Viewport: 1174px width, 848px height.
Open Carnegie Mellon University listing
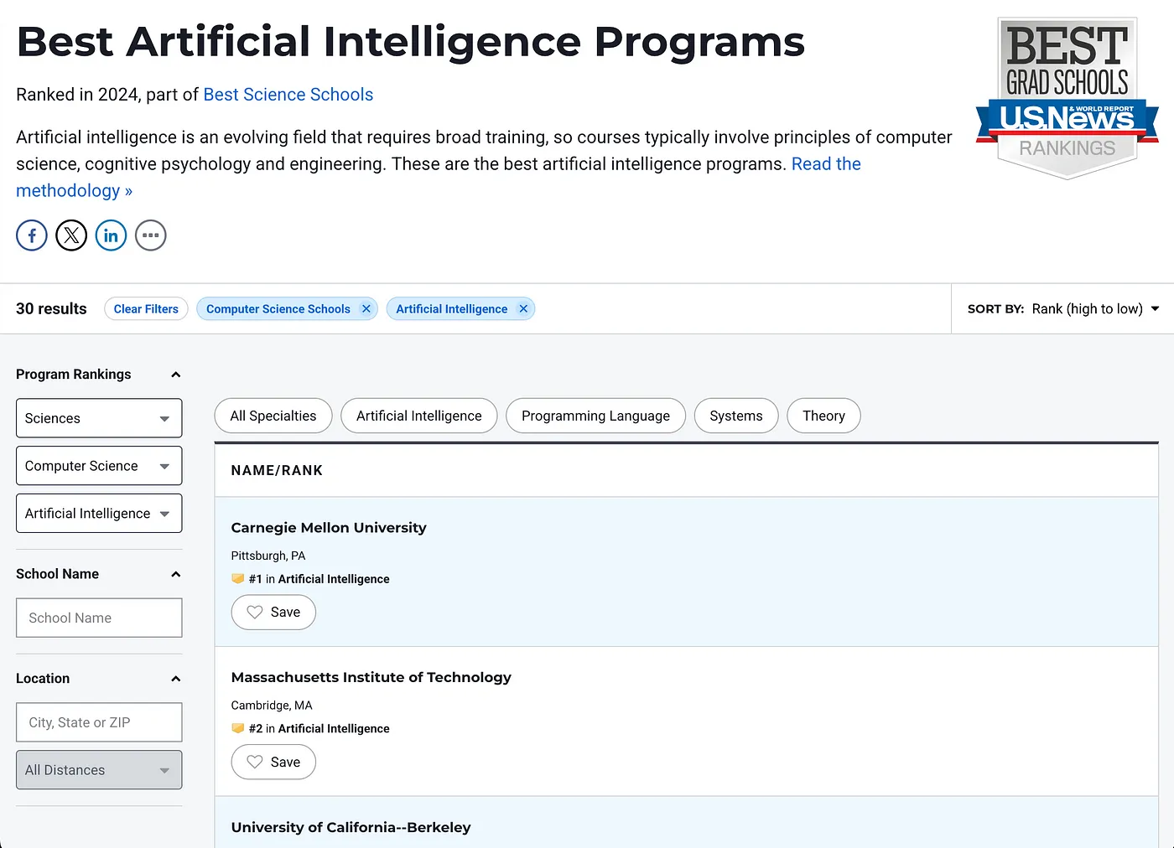point(329,527)
